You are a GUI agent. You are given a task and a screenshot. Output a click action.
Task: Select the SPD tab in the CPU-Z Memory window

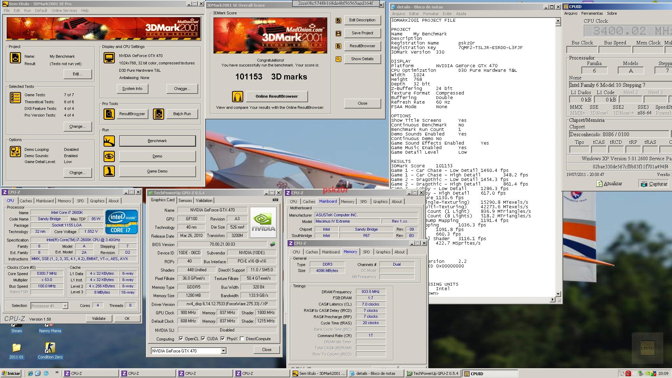366,252
